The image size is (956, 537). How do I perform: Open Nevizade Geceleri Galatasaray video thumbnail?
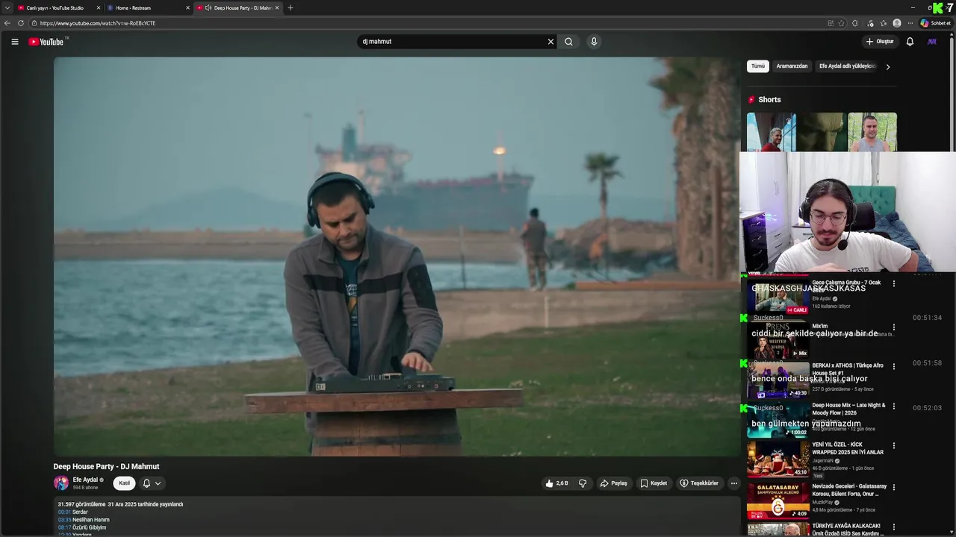(777, 501)
